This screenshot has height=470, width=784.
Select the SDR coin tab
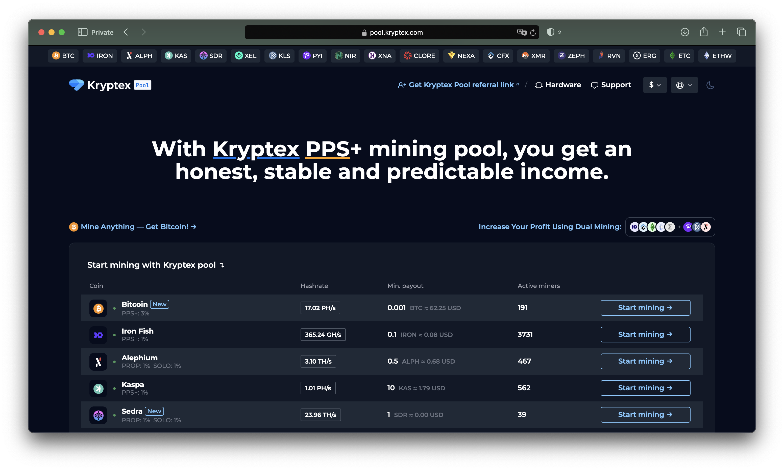(x=211, y=56)
